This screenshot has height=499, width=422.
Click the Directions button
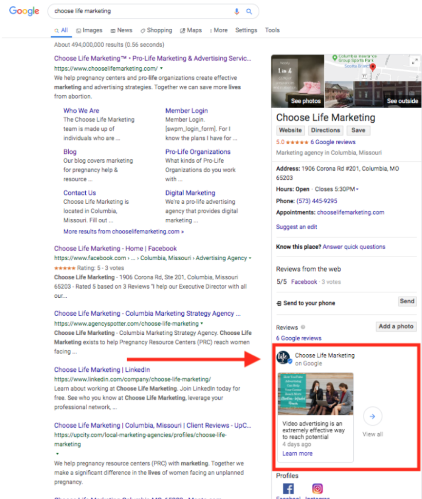pyautogui.click(x=326, y=130)
